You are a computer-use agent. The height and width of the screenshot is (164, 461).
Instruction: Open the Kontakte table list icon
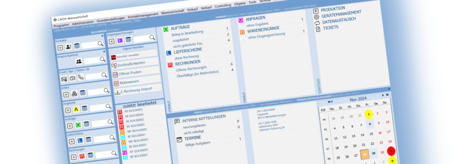77,46
